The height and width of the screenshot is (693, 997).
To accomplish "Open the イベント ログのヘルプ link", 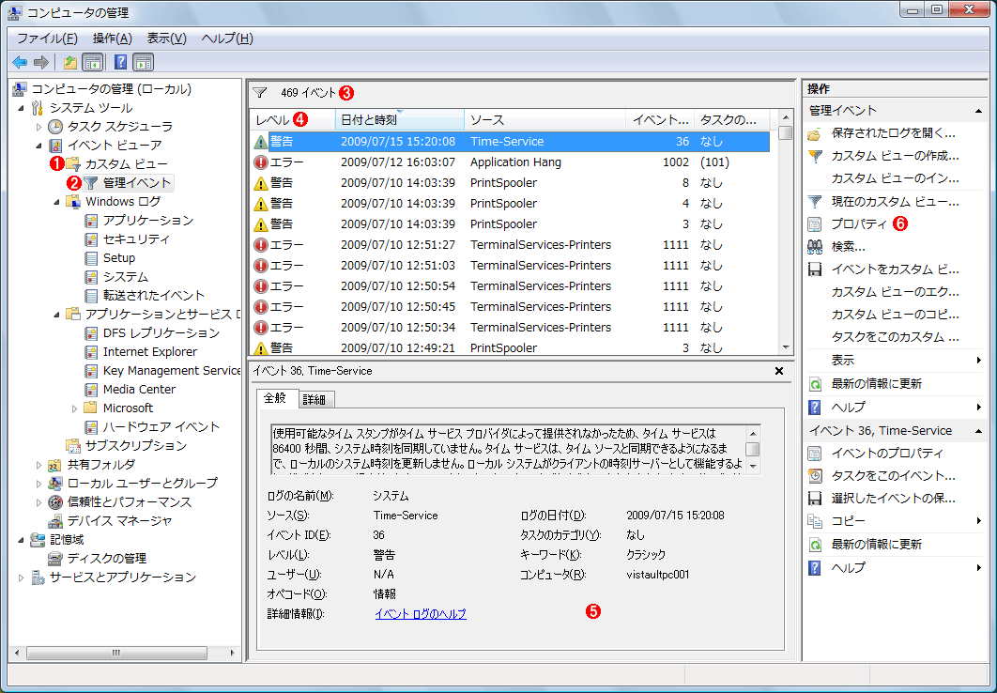I will pos(420,614).
